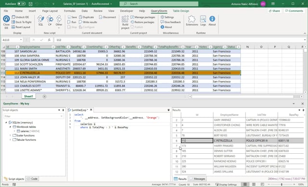Click Reset Layout in Display group
The width and height of the screenshot is (308, 187).
click(21, 27)
